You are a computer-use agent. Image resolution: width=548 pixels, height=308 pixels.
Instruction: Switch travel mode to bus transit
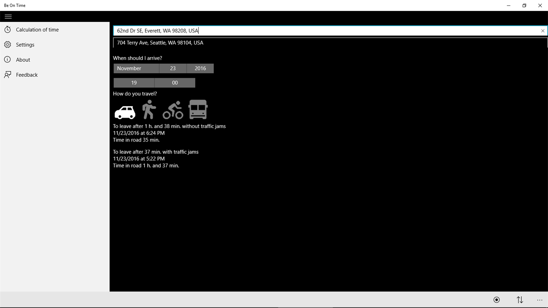point(197,110)
